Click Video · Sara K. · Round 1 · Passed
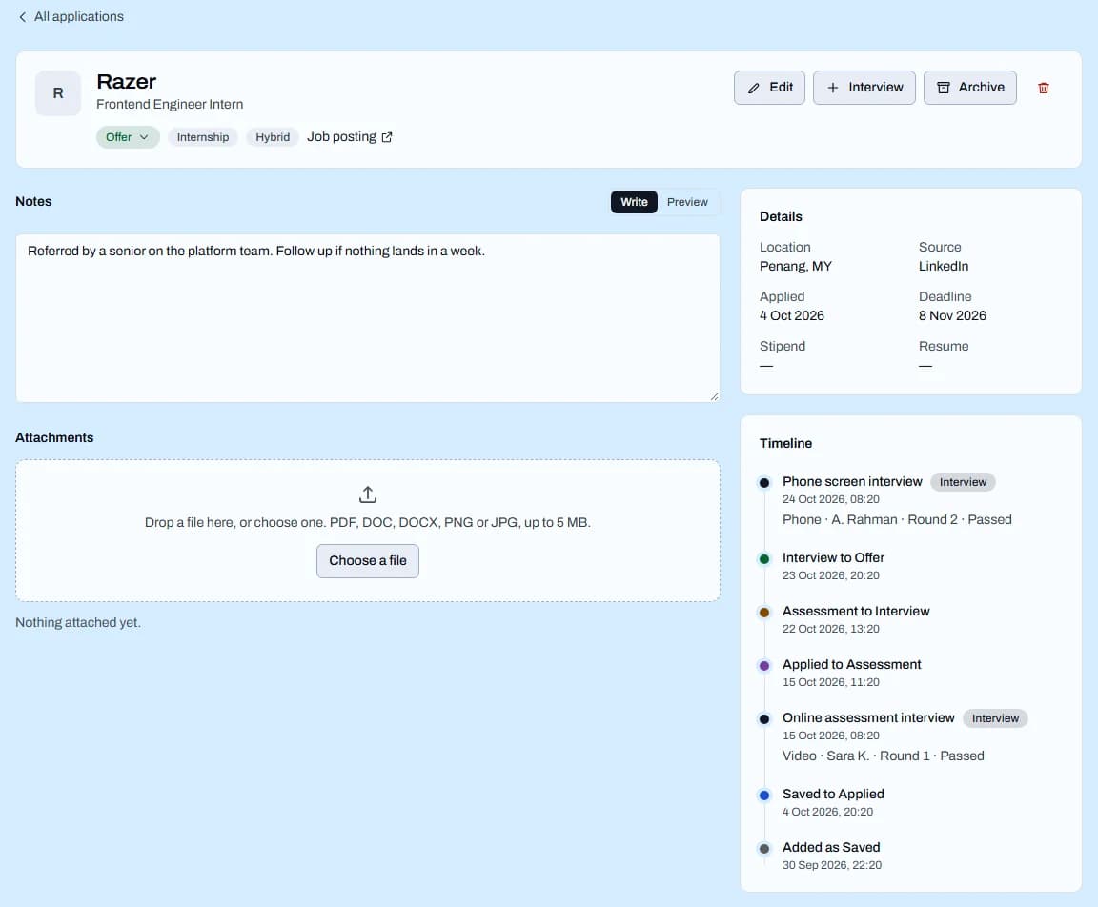Screen dimensions: 1098x907 tap(883, 756)
